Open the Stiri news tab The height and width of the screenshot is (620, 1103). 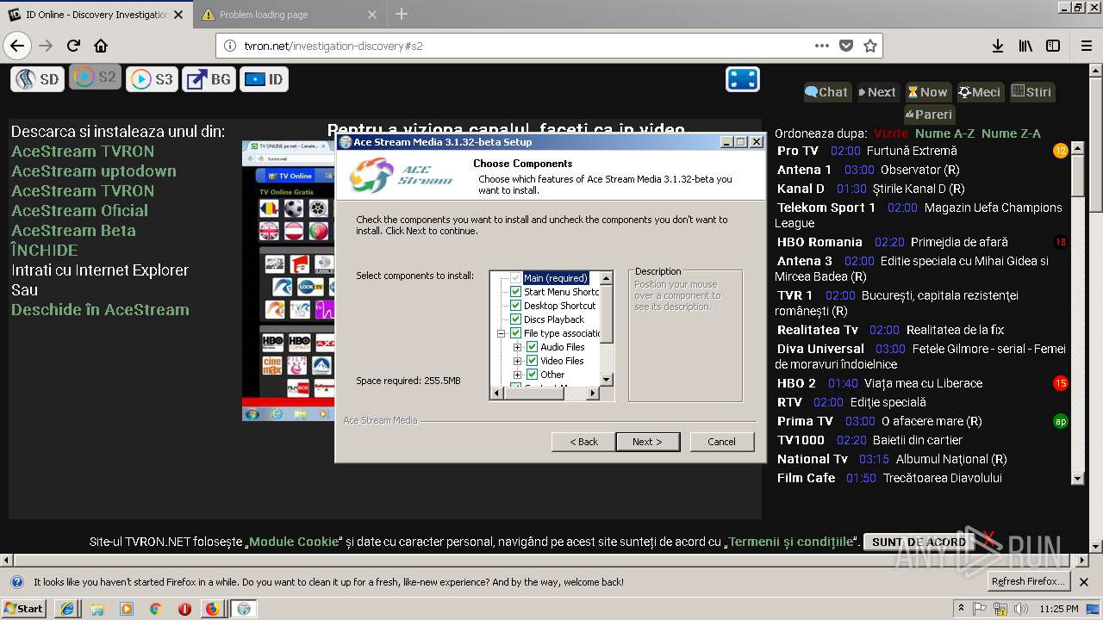pyautogui.click(x=1031, y=92)
